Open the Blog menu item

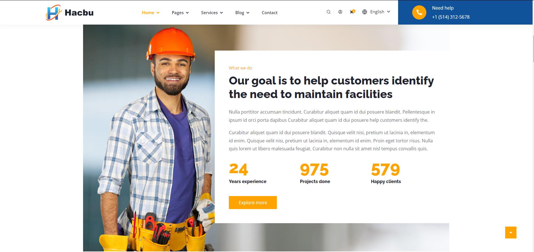242,12
